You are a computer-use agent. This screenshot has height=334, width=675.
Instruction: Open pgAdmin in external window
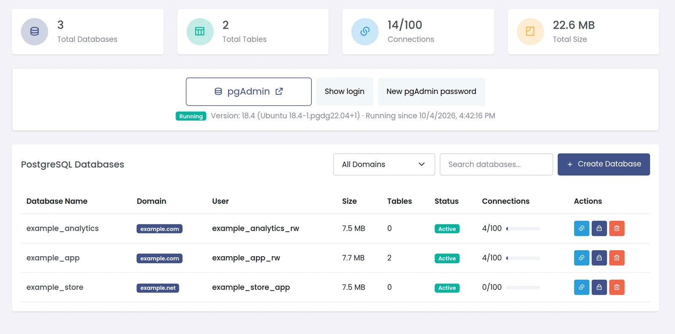pyautogui.click(x=248, y=91)
